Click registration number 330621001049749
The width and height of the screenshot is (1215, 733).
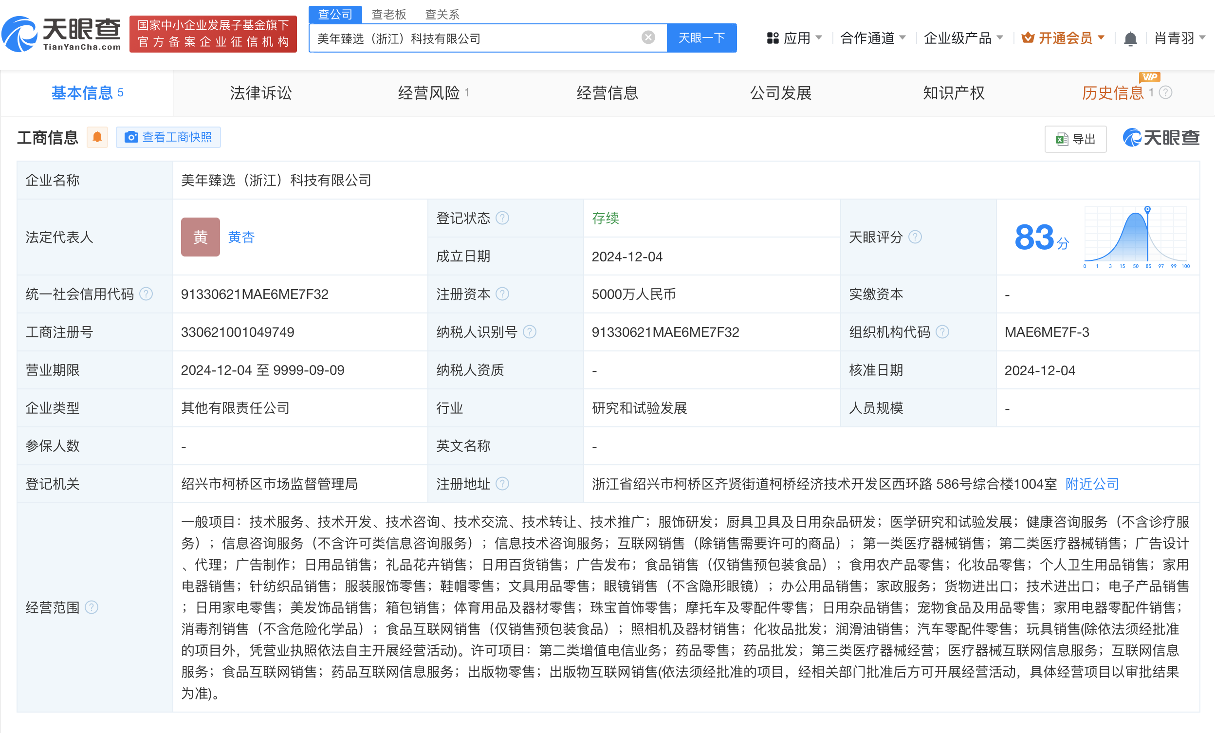[x=237, y=332]
